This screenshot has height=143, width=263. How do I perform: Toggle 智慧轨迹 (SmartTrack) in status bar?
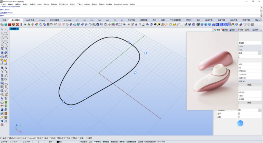point(114,141)
